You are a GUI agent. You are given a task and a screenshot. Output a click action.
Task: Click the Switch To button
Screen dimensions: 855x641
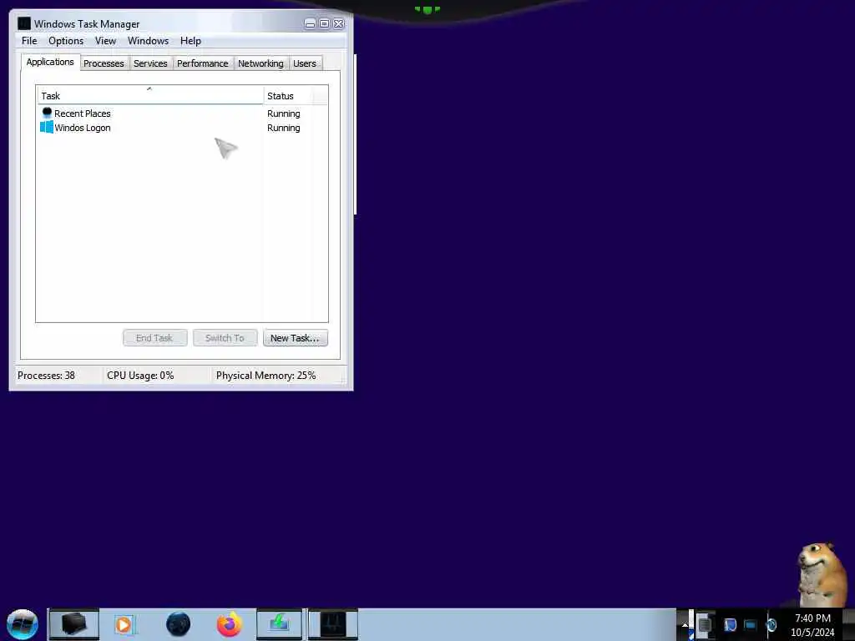pyautogui.click(x=225, y=338)
